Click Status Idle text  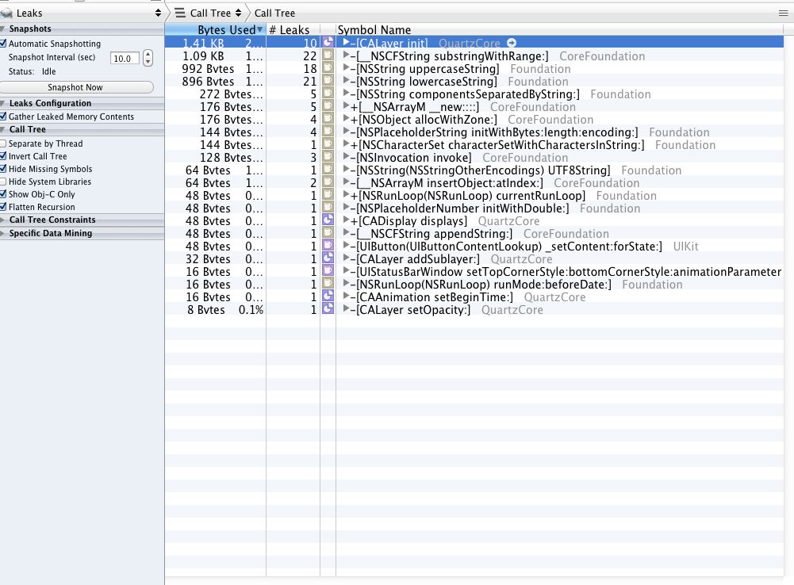(x=32, y=71)
